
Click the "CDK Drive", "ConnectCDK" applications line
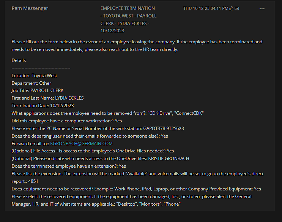coord(107,113)
